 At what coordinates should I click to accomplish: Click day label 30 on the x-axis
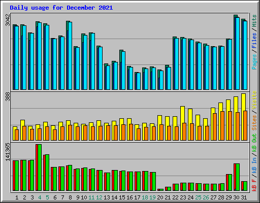tap(236, 197)
